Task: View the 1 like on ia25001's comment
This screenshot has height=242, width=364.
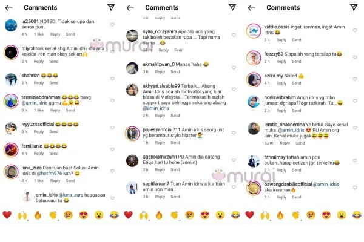Action: point(39,34)
